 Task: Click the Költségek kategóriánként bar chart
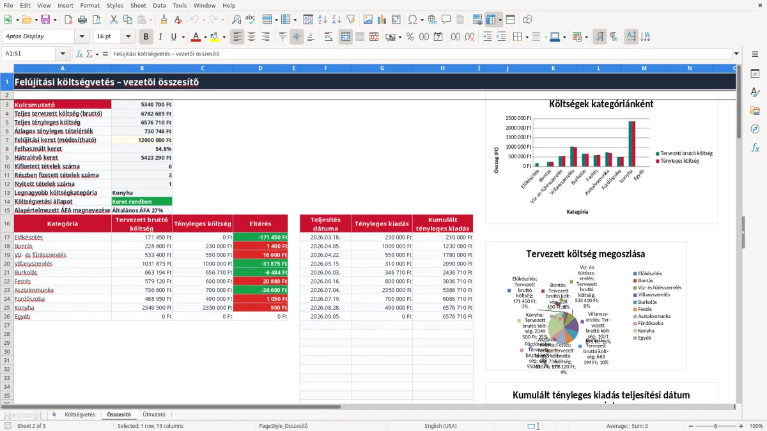point(601,158)
